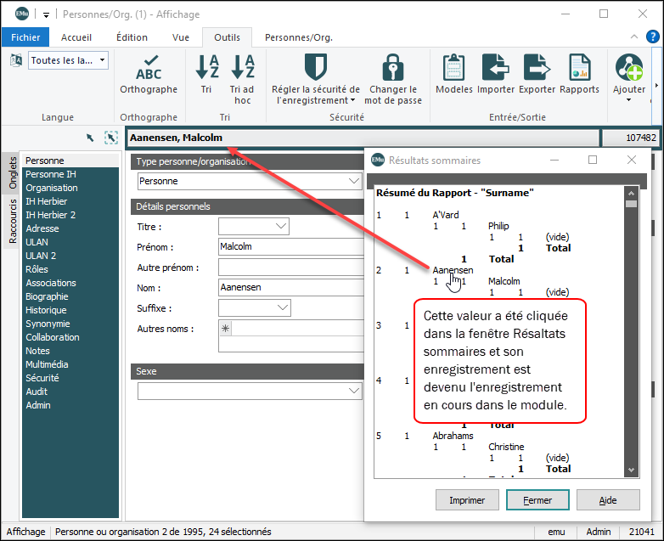This screenshot has height=541, width=664.
Task: Click the Résultats sommaires vertical scrollbar
Action: click(x=631, y=331)
